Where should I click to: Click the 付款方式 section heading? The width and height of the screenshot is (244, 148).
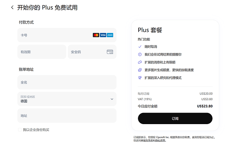coord(26,22)
